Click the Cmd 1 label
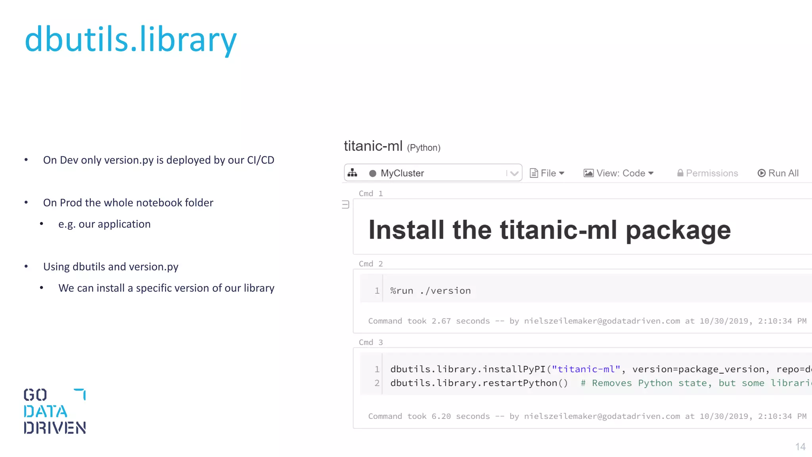 tap(371, 194)
